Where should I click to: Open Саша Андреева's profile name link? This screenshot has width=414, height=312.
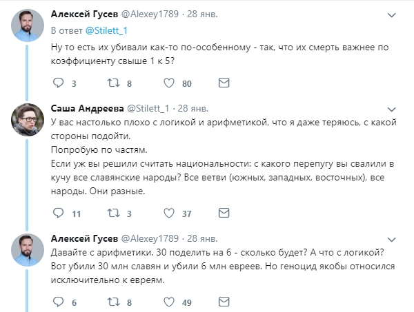pyautogui.click(x=86, y=108)
